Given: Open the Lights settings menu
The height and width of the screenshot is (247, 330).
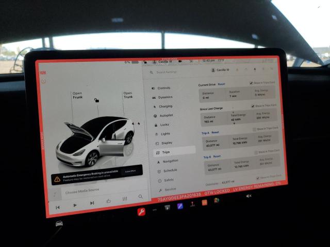Looking at the screenshot, I should [x=162, y=134].
